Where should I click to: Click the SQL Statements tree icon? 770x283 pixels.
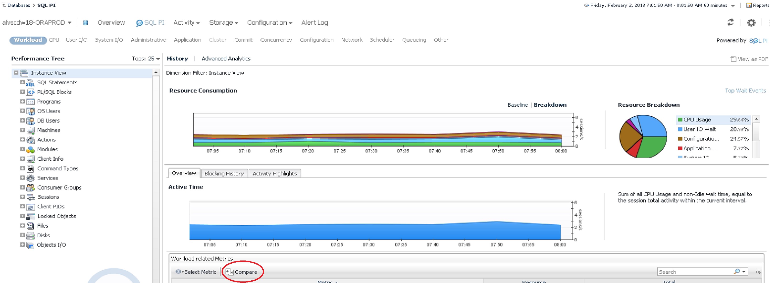click(30, 83)
